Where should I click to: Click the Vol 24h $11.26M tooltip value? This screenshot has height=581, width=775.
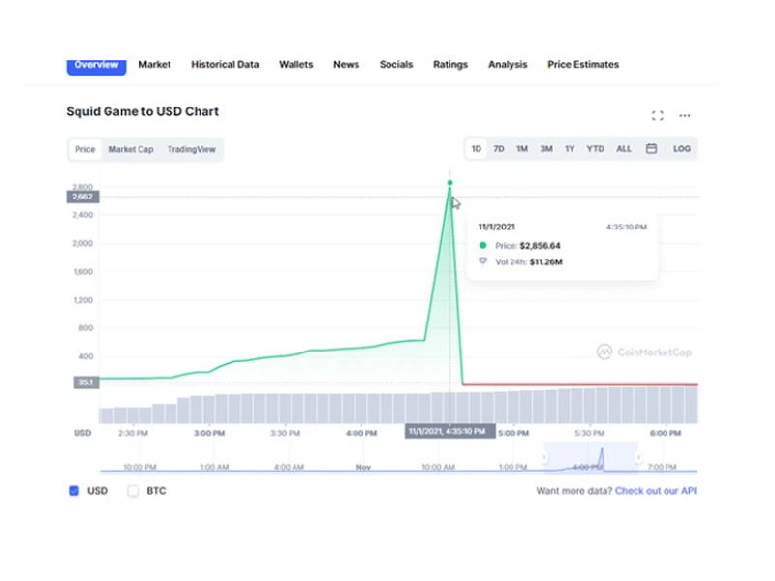(x=545, y=261)
